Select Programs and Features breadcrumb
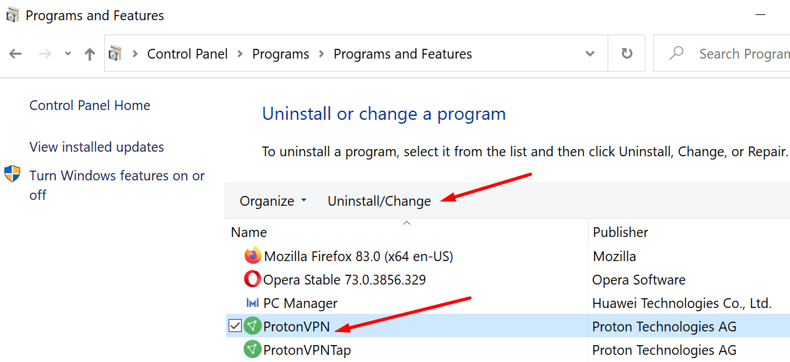The width and height of the screenshot is (790, 362). click(402, 54)
